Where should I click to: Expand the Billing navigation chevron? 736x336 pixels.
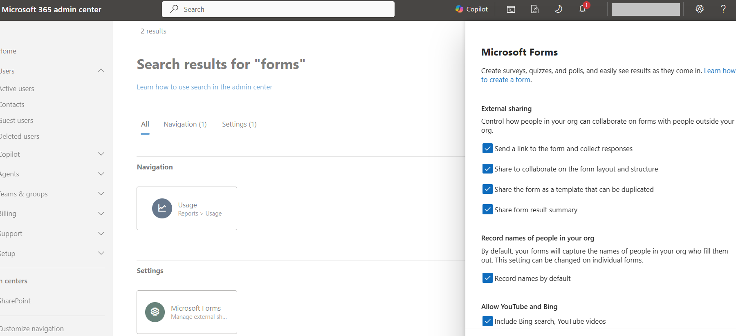point(101,214)
